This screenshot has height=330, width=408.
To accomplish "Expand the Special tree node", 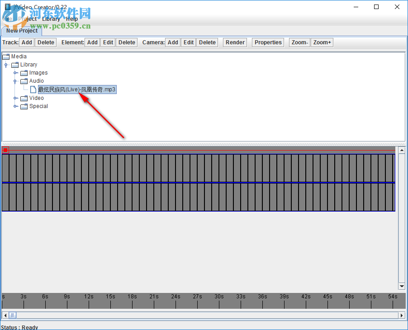I will (x=16, y=106).
